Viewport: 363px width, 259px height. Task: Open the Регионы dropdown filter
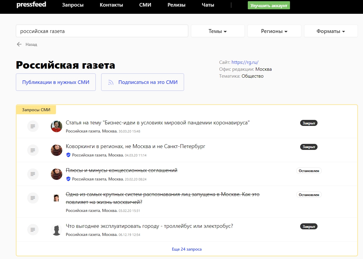point(274,31)
